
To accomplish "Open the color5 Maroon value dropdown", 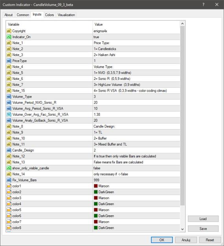I will [136, 210].
